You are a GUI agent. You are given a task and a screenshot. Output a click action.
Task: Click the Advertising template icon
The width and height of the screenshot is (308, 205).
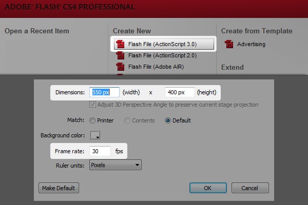click(229, 44)
